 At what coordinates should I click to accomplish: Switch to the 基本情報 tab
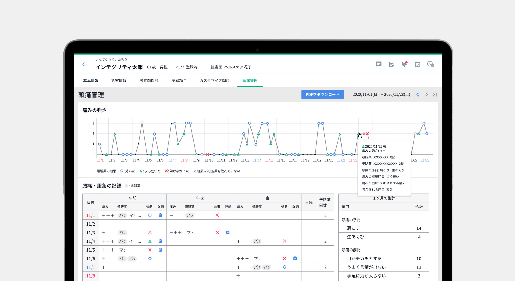pyautogui.click(x=91, y=81)
